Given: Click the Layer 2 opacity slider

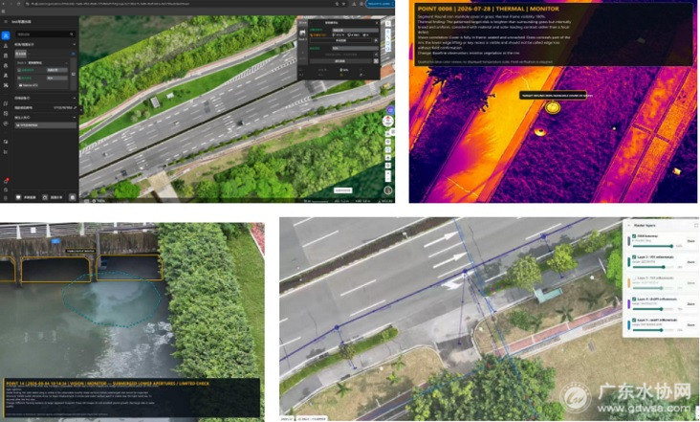Looking at the screenshot, I should pyautogui.click(x=653, y=267).
